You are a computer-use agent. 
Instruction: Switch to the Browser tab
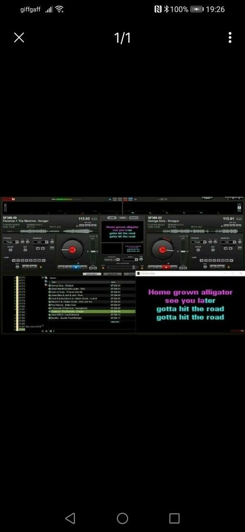92,274
